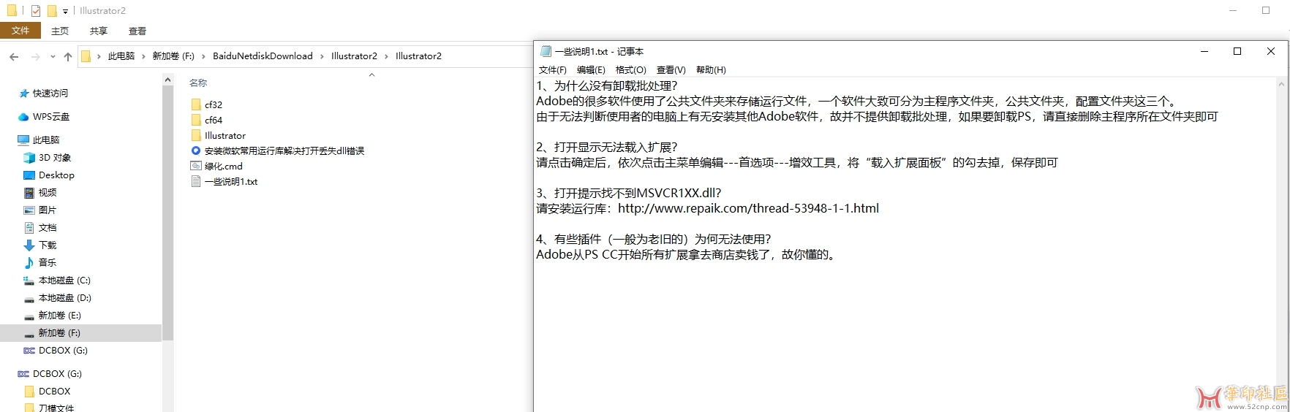Viewport: 1290px width, 412px height.
Task: Open the 共享 ribbon tab
Action: [x=99, y=31]
